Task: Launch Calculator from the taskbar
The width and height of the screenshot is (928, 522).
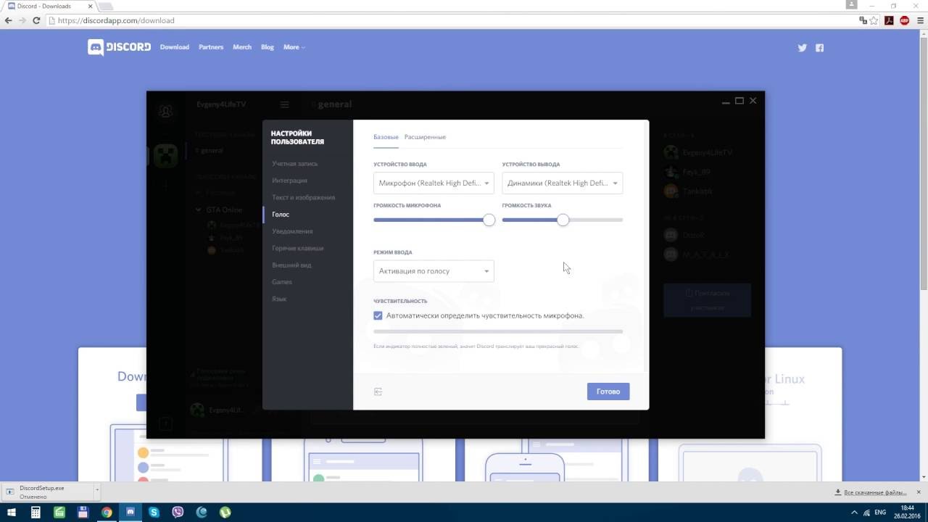Action: point(35,512)
